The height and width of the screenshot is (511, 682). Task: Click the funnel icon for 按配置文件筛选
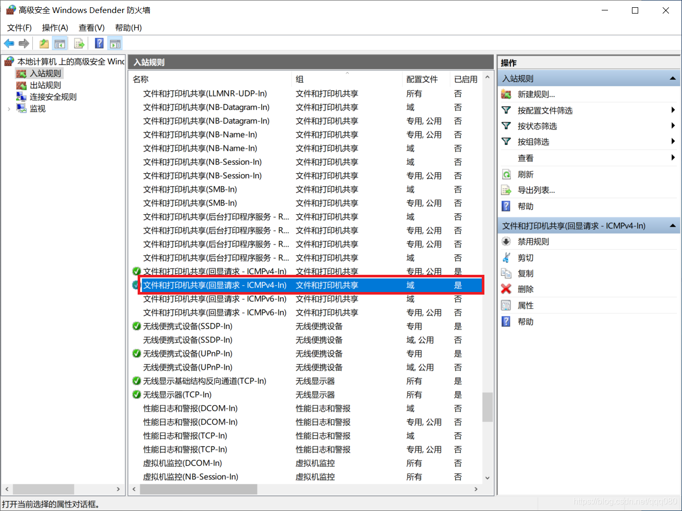click(506, 110)
